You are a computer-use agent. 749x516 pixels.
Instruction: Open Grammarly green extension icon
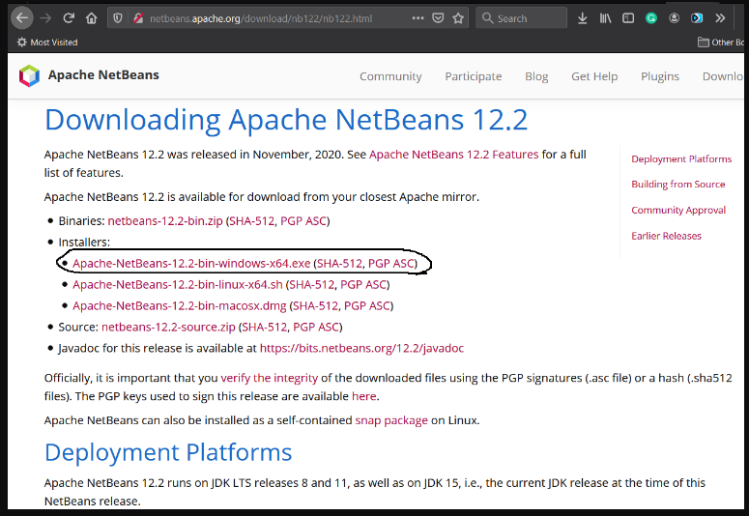(651, 18)
